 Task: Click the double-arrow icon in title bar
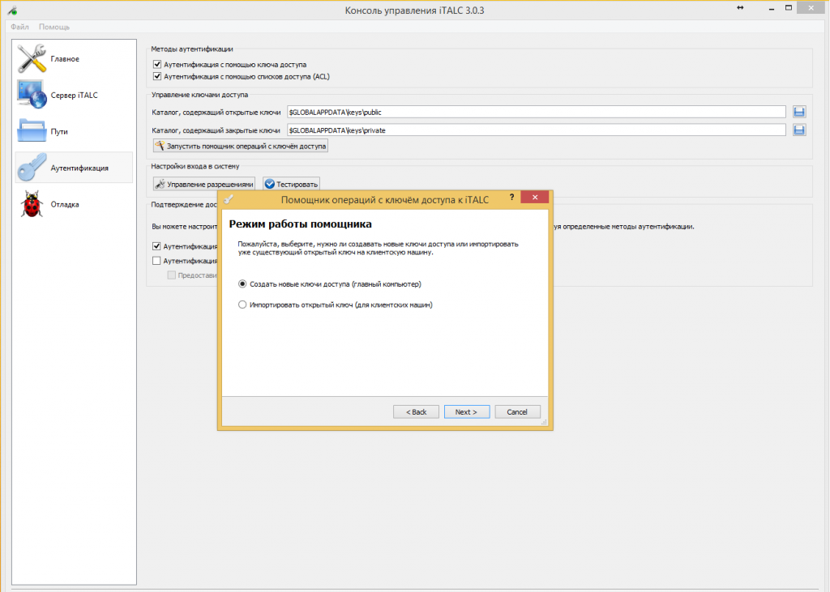tap(740, 7)
